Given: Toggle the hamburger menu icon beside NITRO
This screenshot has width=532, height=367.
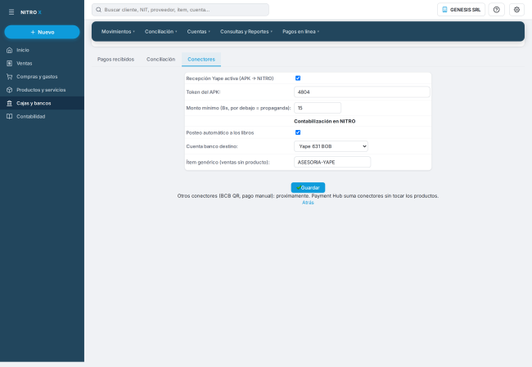Looking at the screenshot, I should 11,12.
